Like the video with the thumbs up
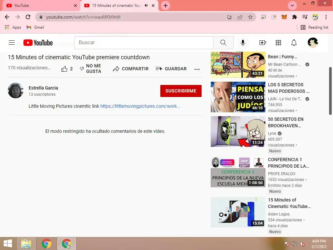 click(x=64, y=69)
